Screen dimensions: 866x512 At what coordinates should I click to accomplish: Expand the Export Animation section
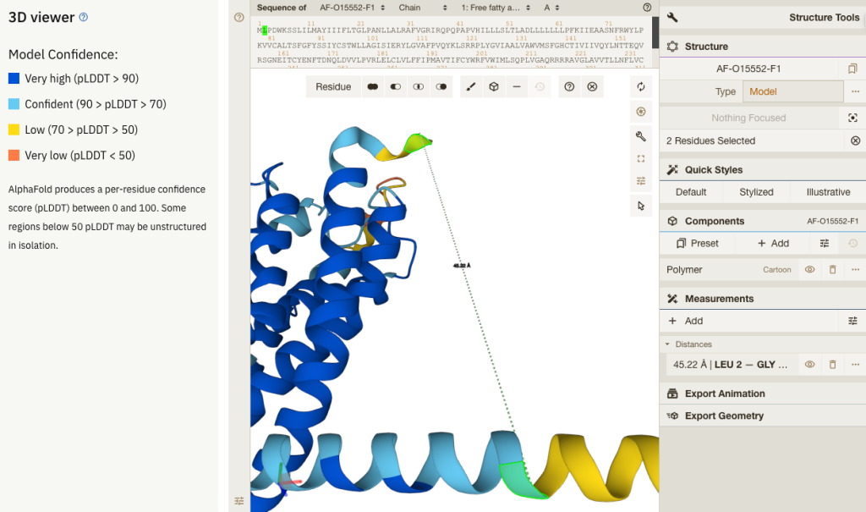pyautogui.click(x=763, y=394)
